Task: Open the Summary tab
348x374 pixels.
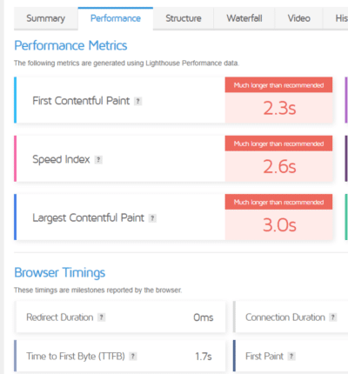Action: point(46,18)
